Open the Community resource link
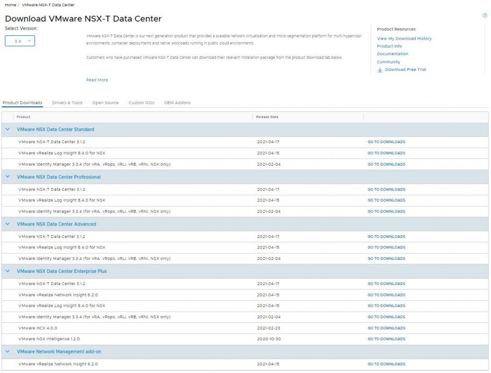491x373 pixels. [388, 62]
